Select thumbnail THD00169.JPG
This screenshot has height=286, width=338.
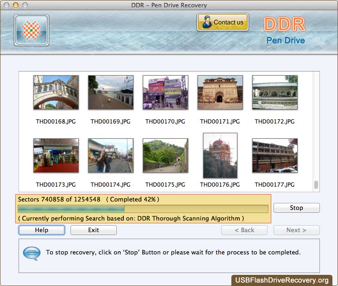111,92
